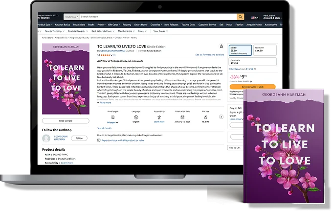Open the Memberships submenu
Viewport: 332px width, 211px height.
tap(126, 31)
